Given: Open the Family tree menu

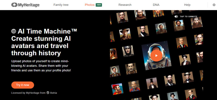Looking at the screenshot, I should [61, 5].
